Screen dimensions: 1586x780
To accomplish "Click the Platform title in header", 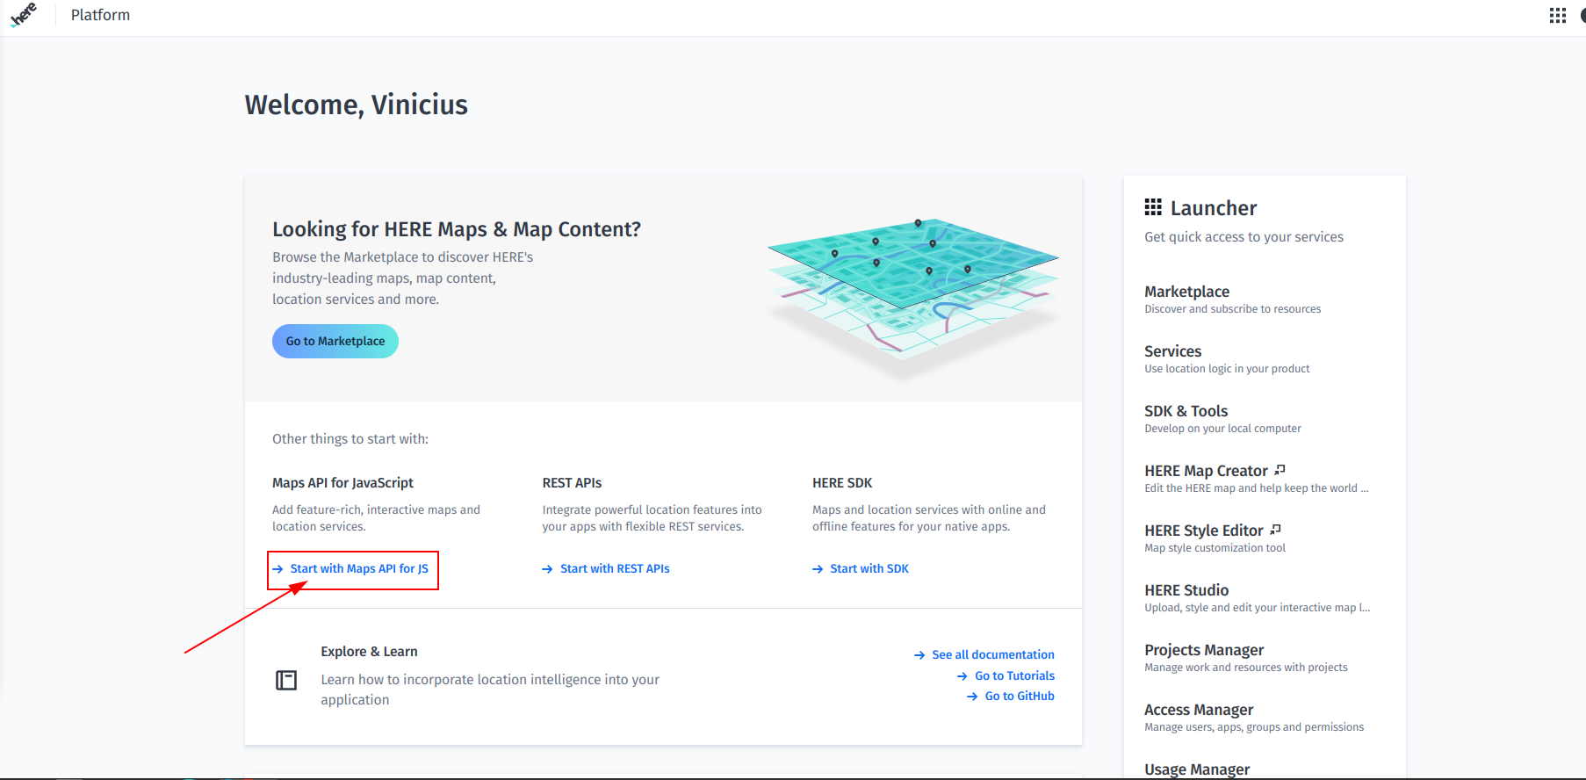I will point(100,15).
